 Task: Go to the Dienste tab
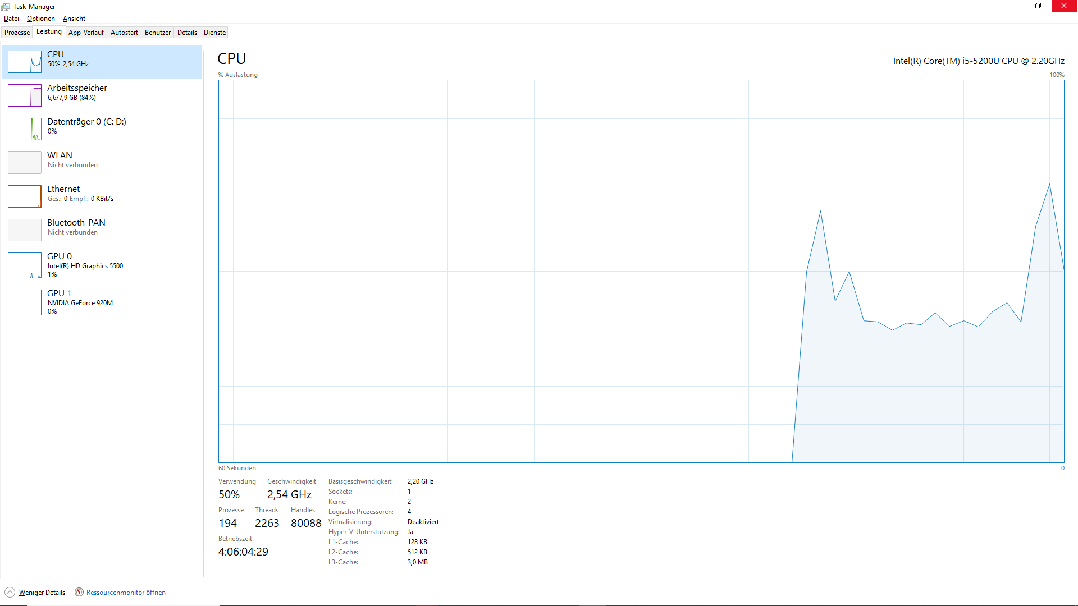pos(214,33)
